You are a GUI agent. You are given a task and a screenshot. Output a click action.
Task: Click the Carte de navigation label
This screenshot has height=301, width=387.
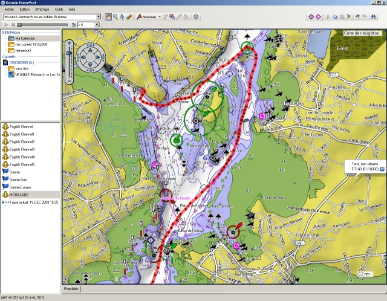[x=362, y=33]
